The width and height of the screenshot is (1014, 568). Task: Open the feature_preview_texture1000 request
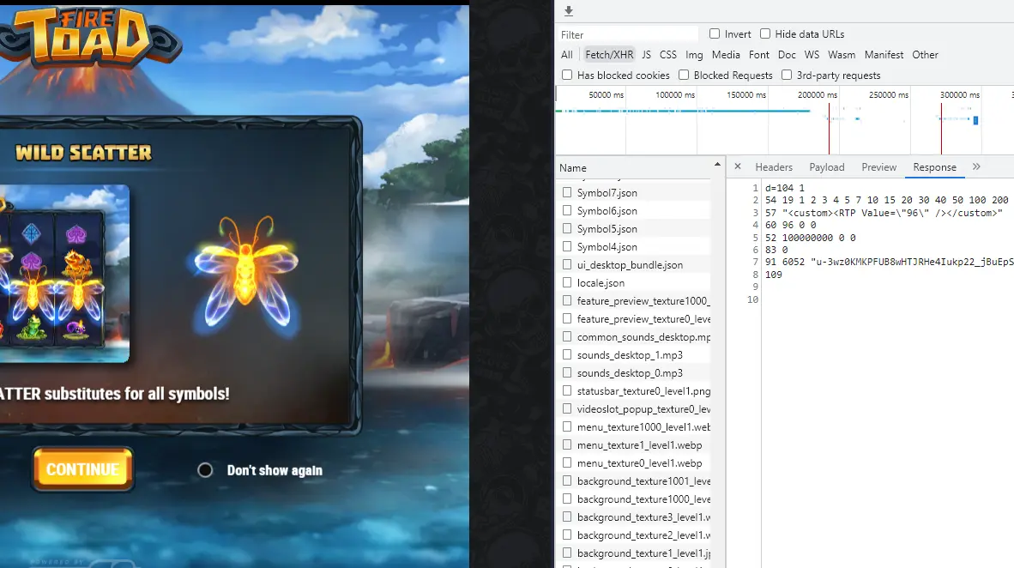coord(643,301)
